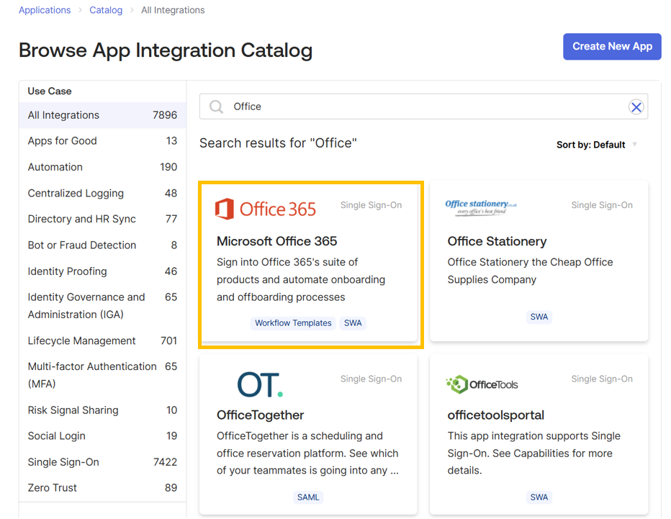
Task: Click Single Sign-On label on OfficeTogether card
Action: pyautogui.click(x=371, y=379)
